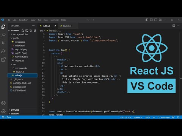Screen dimensions: 182x136
Task: Open the notifications bell in status bar
Action: coord(178,117)
